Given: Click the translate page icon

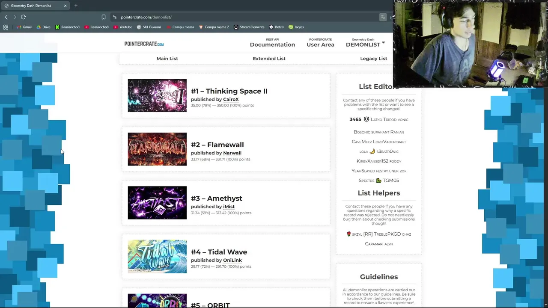Looking at the screenshot, I should (383, 17).
